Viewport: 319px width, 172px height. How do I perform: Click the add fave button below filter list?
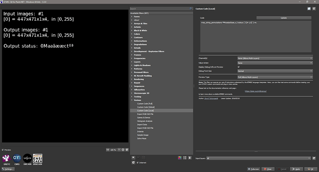[134, 158]
